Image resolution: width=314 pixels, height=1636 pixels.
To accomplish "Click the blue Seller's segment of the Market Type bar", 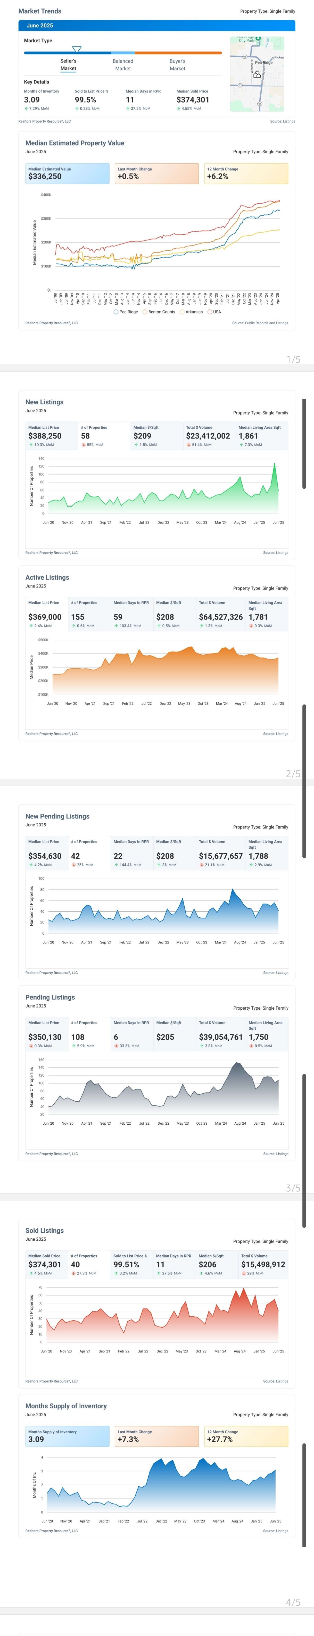I will 68,53.
